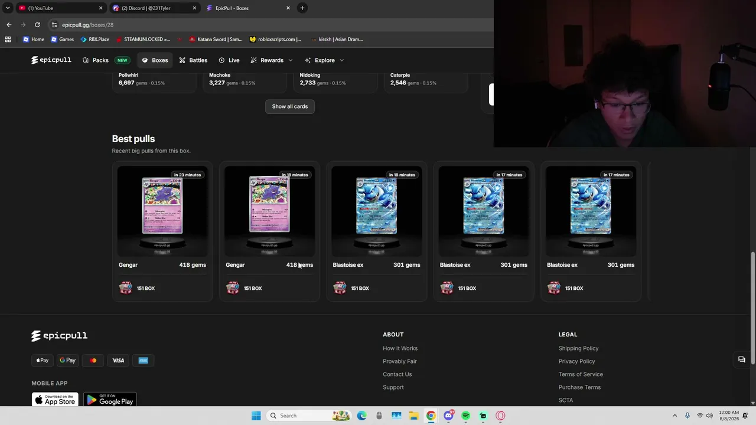Viewport: 756px width, 425px height.
Task: Download the app from the App Store
Action: click(x=55, y=400)
